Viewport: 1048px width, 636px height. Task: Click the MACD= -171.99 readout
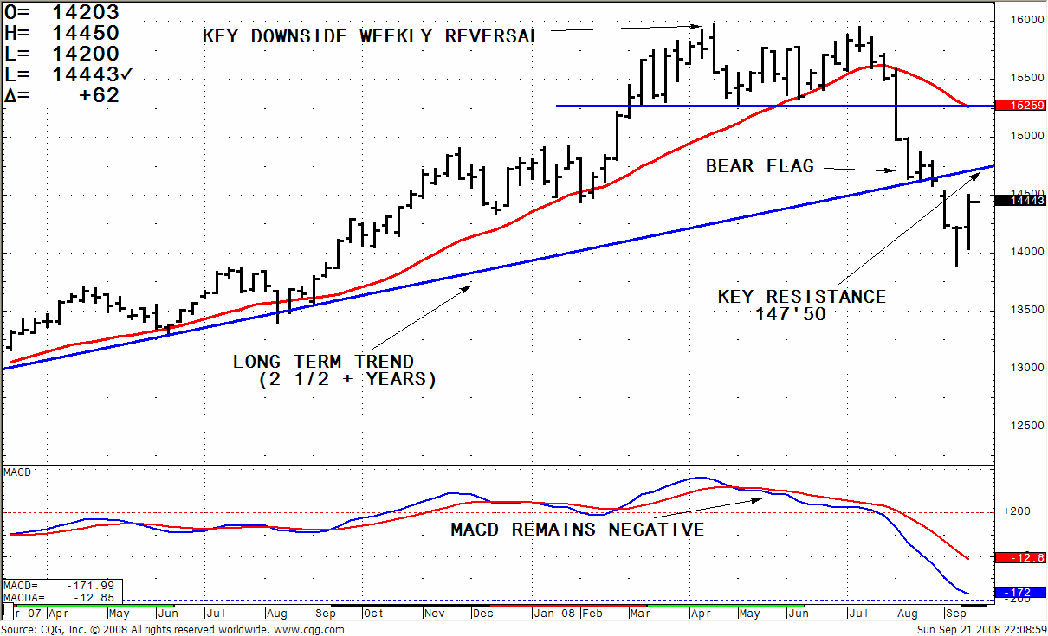coord(61,586)
